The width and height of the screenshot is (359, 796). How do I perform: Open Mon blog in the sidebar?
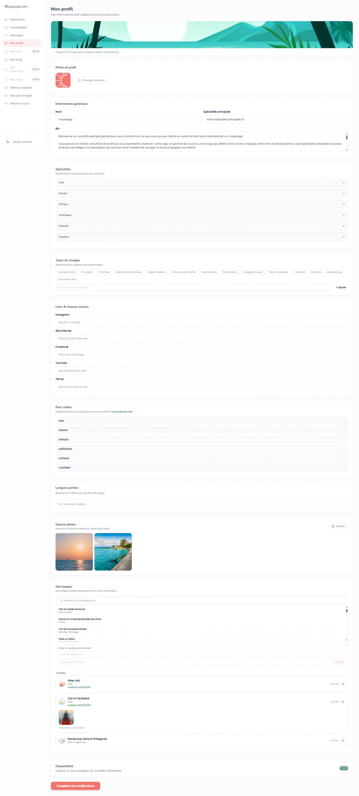22,60
